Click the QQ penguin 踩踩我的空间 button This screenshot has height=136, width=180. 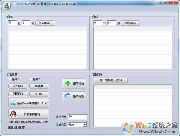[x=28, y=114]
